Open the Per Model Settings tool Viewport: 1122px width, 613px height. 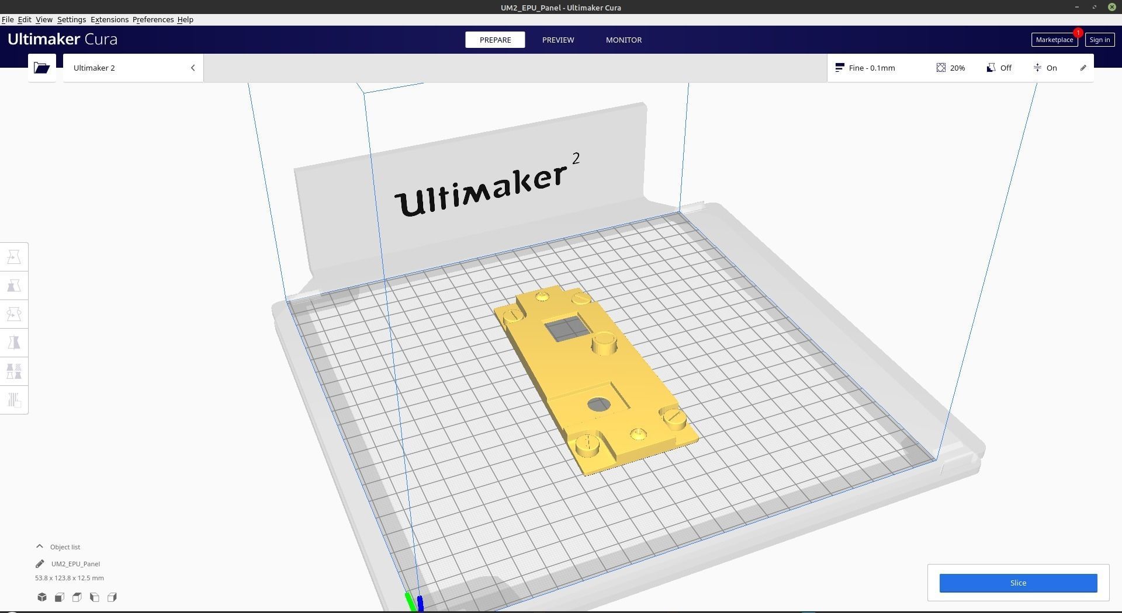coord(14,371)
